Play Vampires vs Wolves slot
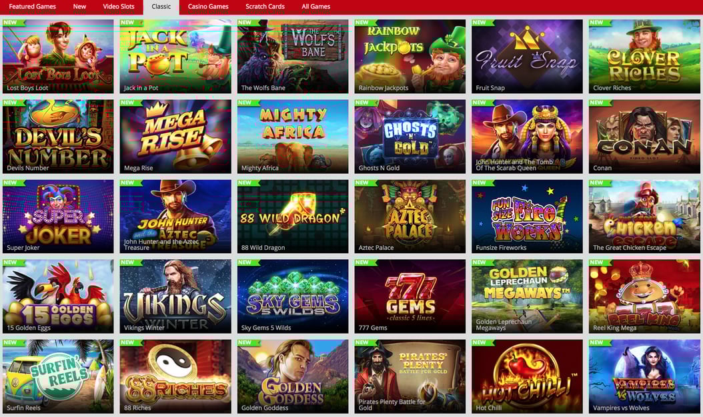Viewport: 703px width, 417px height. click(x=644, y=376)
